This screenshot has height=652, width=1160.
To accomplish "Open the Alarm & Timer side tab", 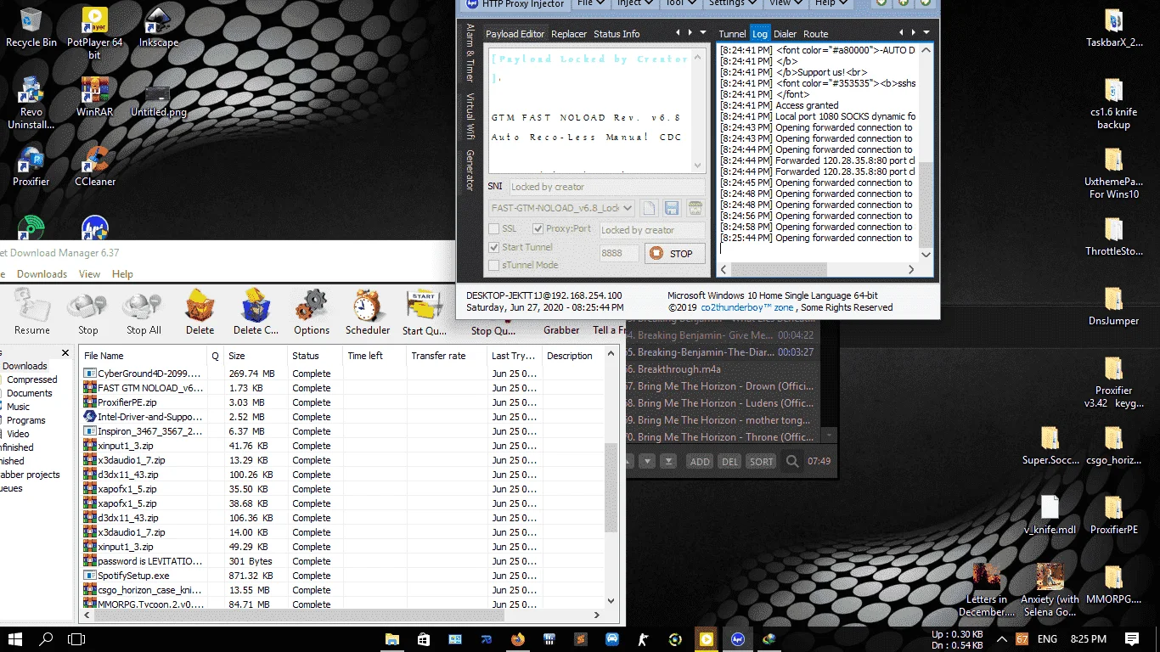I will [x=469, y=53].
